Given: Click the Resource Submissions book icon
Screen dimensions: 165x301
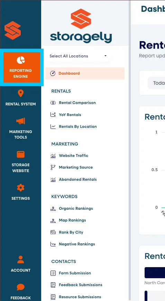Looking at the screenshot, I should click(x=53, y=297).
